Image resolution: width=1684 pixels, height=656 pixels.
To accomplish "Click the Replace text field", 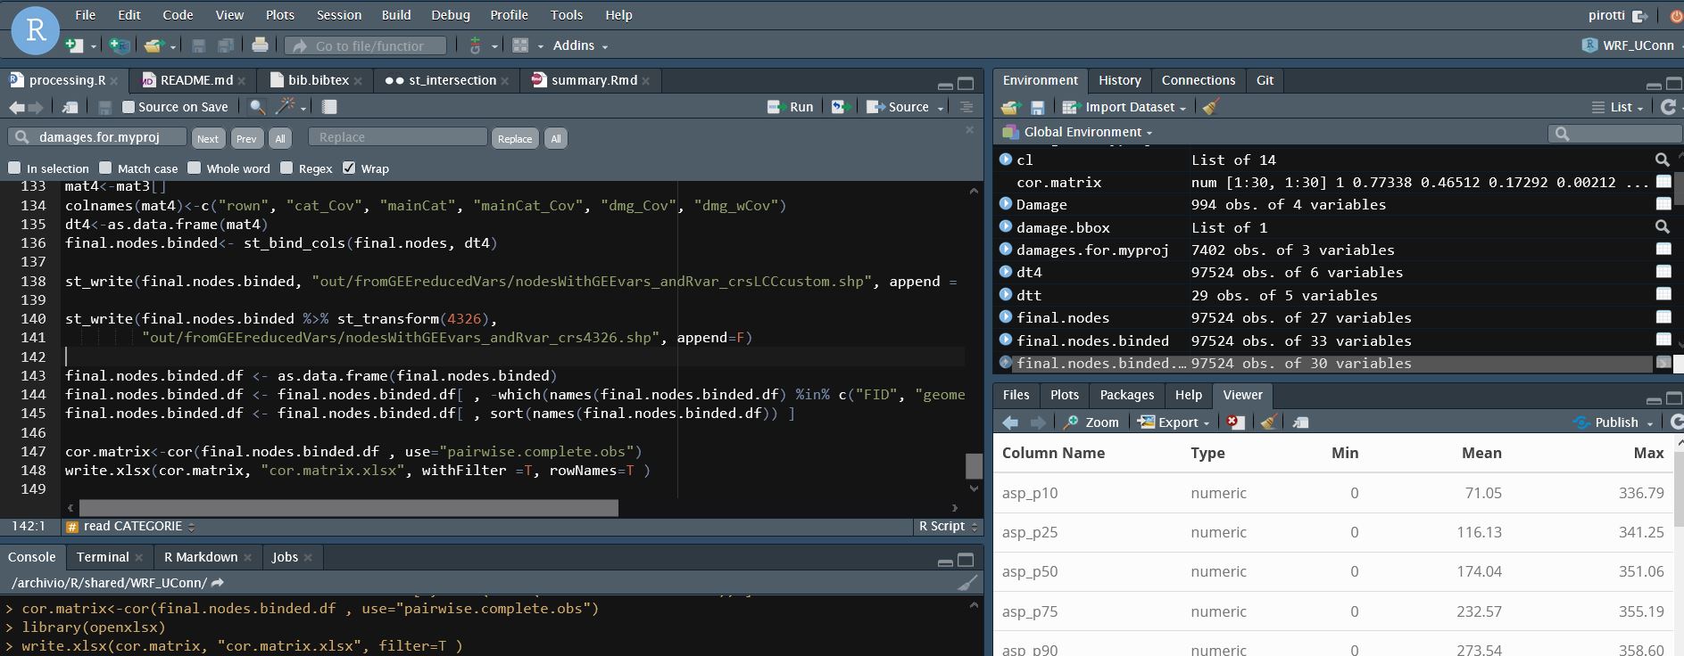I will (x=398, y=137).
